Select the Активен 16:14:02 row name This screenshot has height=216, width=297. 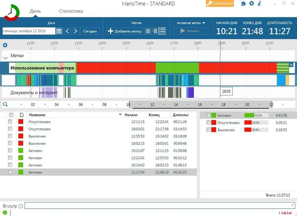click(35, 165)
